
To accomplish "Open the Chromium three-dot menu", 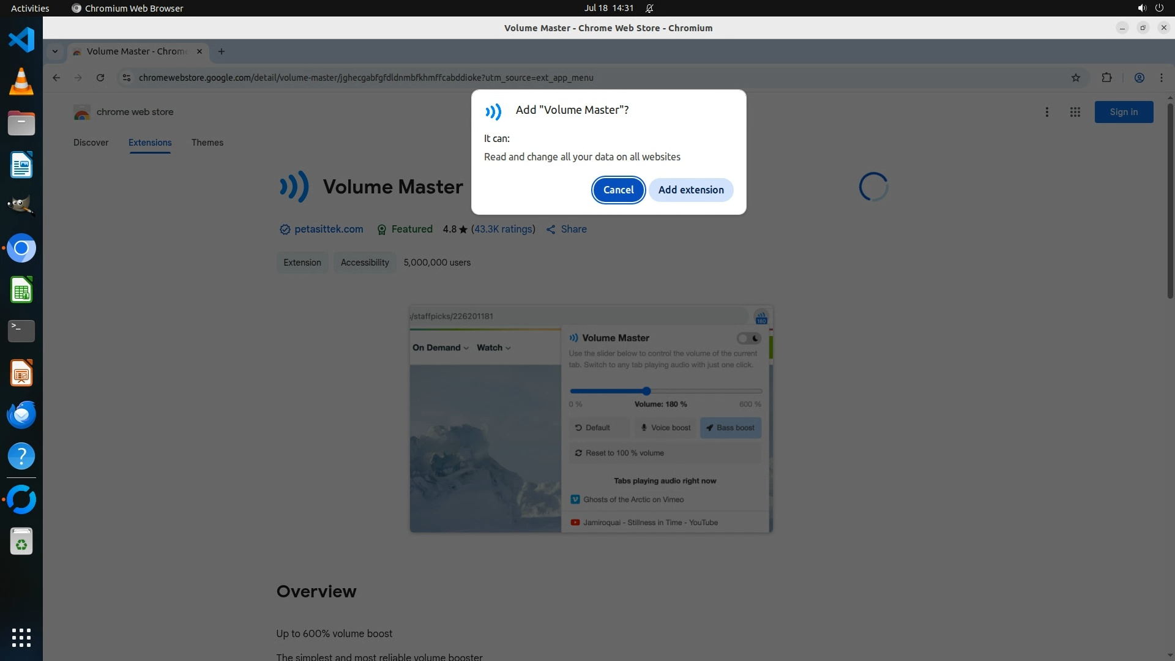I will 1161,78.
